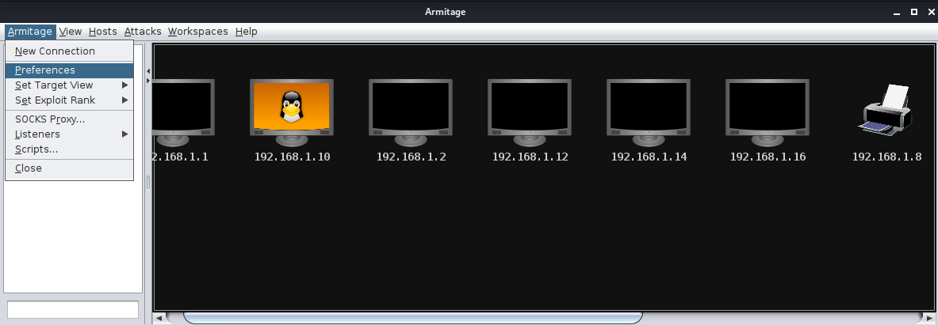Screen dimensions: 938x325
Task: Collapse the left panel using the top splitter arrow
Action: click(148, 71)
